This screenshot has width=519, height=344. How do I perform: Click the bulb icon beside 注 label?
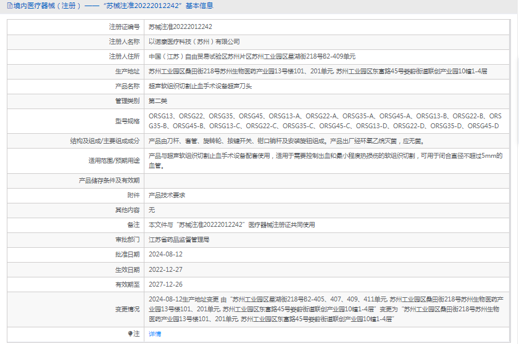click(130, 334)
